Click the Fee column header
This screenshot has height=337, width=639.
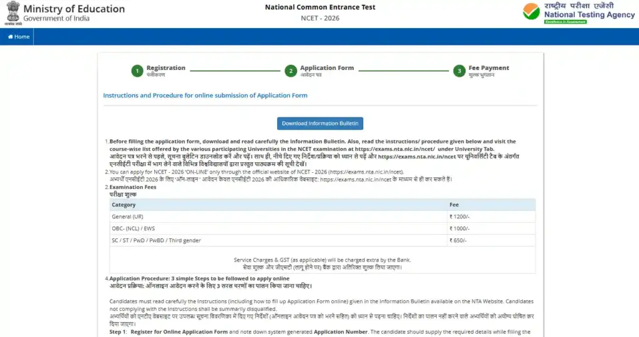tap(454, 205)
